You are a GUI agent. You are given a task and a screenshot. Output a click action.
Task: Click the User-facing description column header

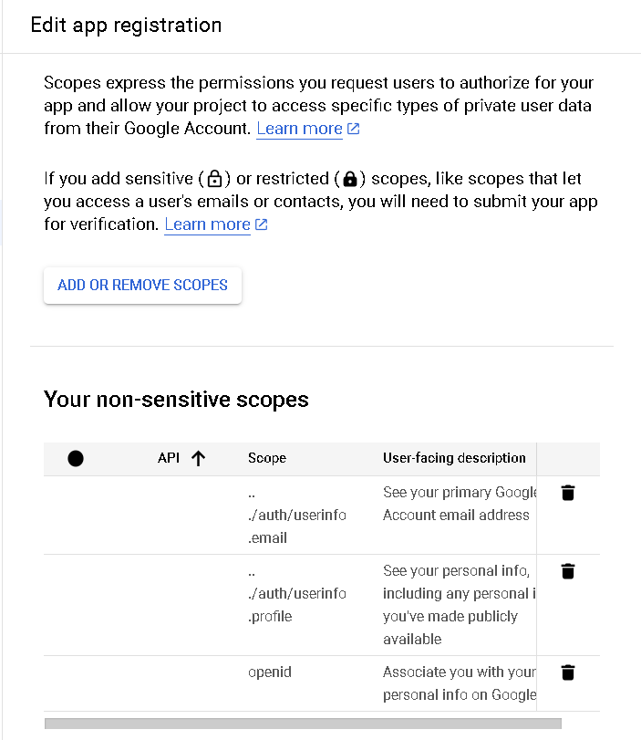click(x=454, y=457)
